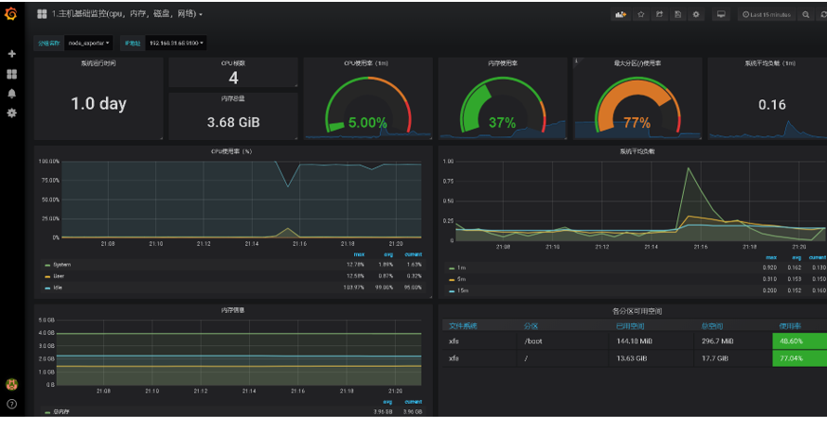Toggle the 总内存 series in memory legend
Image resolution: width=827 pixels, height=426 pixels.
point(60,412)
